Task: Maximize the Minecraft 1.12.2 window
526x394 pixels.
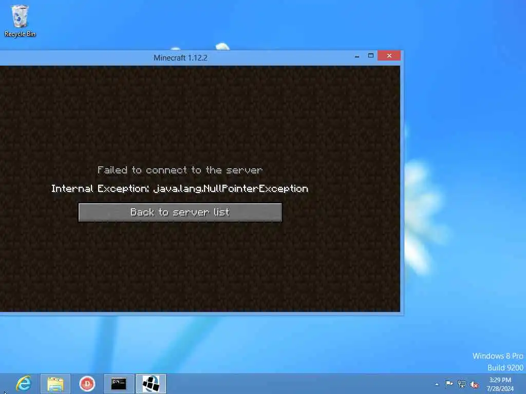Action: point(371,55)
